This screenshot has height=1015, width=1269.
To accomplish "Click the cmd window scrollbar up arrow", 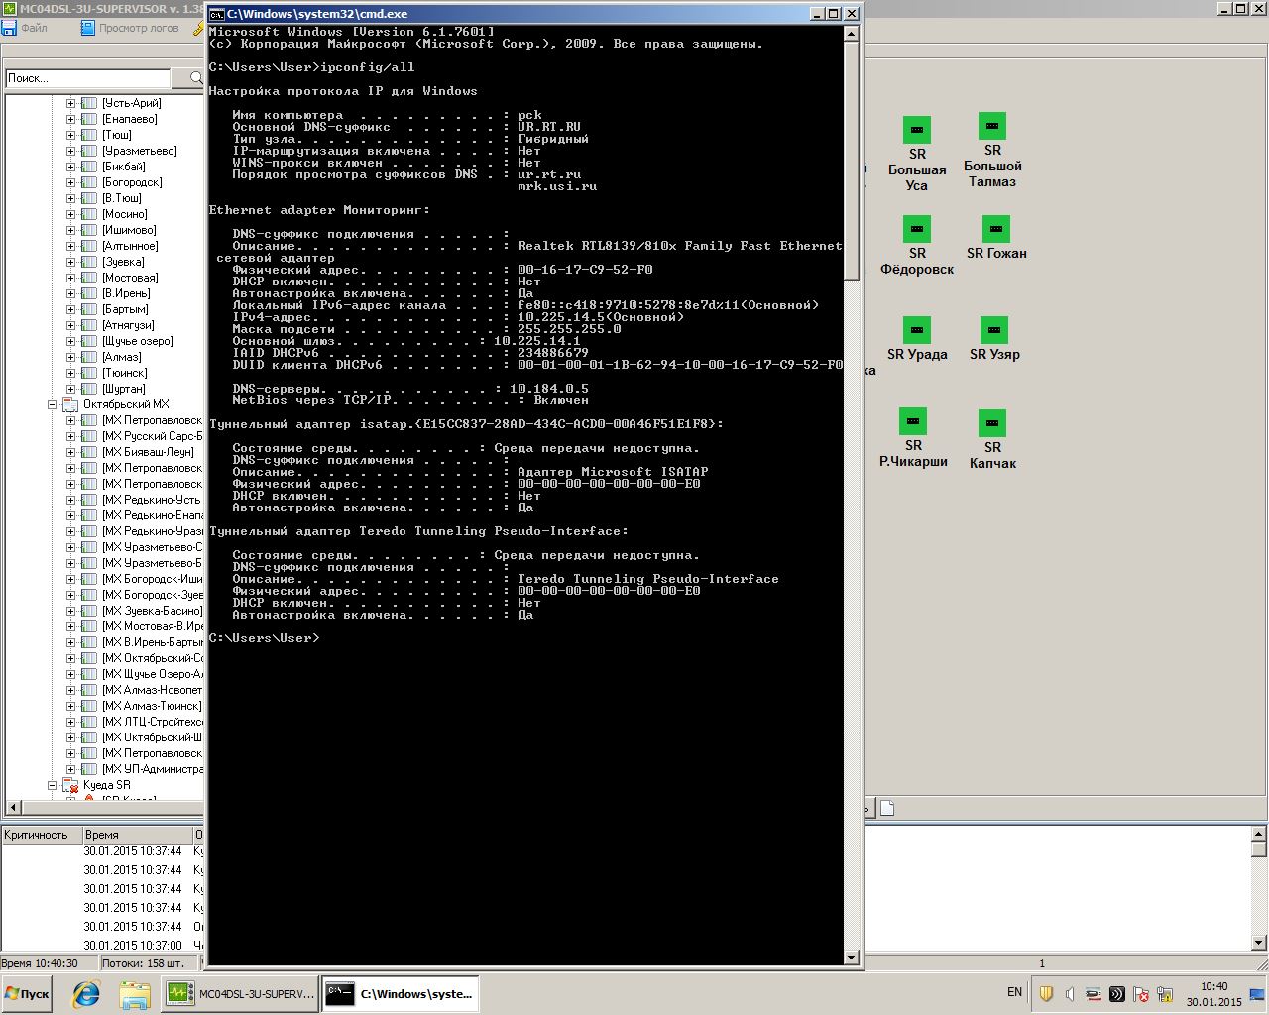I will point(851,33).
